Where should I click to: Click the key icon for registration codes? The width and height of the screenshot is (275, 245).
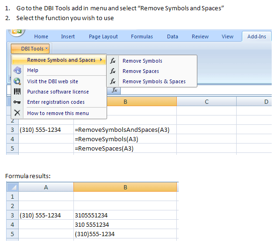tap(17, 102)
